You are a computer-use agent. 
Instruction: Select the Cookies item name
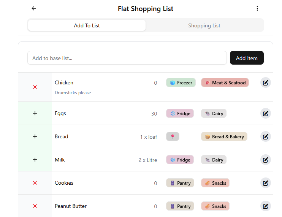64,183
